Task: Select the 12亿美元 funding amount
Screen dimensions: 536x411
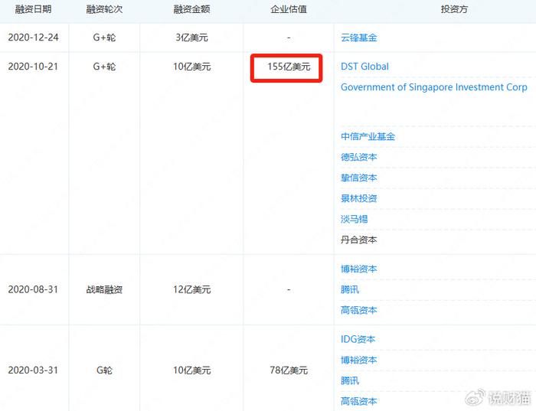Action: coord(191,289)
